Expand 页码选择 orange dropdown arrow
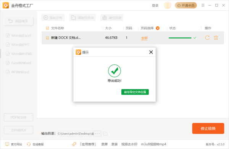 (158, 28)
